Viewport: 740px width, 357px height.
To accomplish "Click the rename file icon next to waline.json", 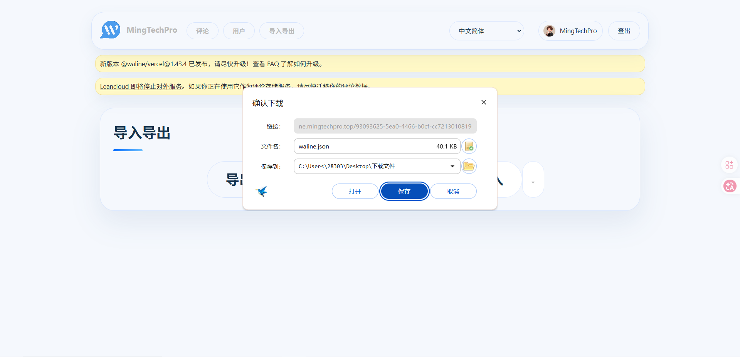I will click(x=469, y=146).
